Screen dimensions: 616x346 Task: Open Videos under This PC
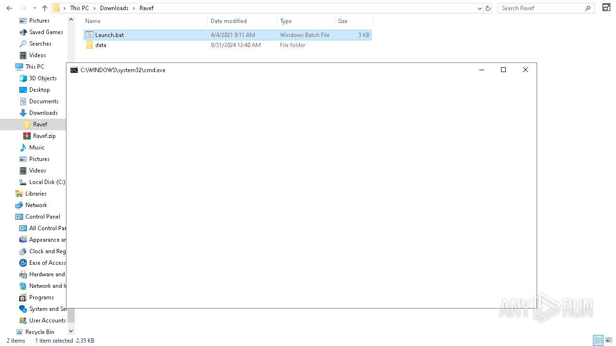point(38,171)
